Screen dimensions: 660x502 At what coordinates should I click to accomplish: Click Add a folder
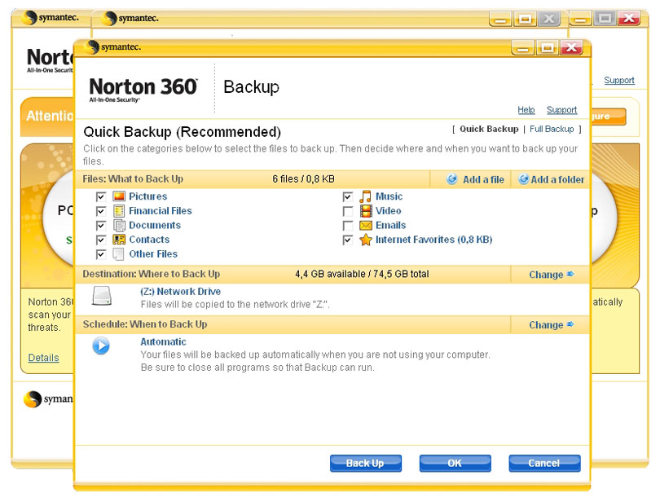557,179
